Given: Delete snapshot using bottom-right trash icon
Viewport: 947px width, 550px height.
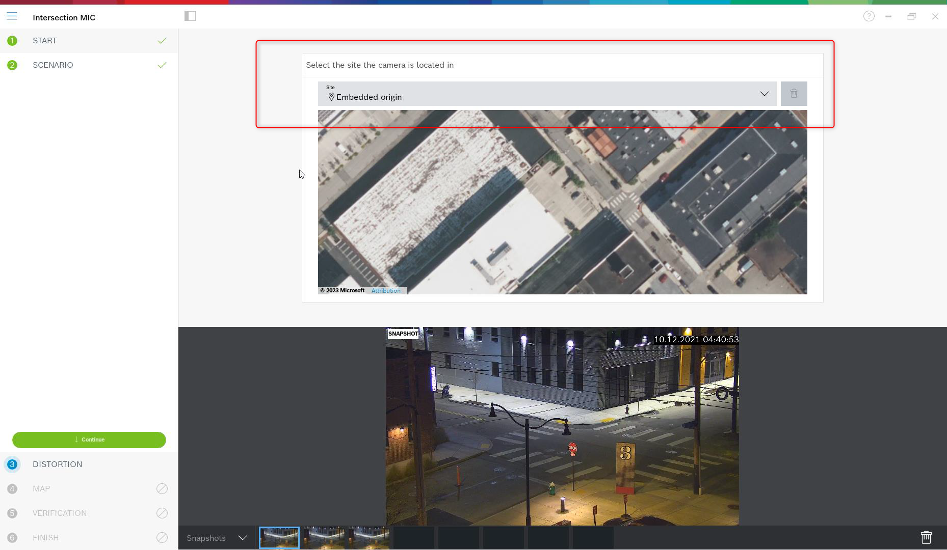Looking at the screenshot, I should (926, 537).
